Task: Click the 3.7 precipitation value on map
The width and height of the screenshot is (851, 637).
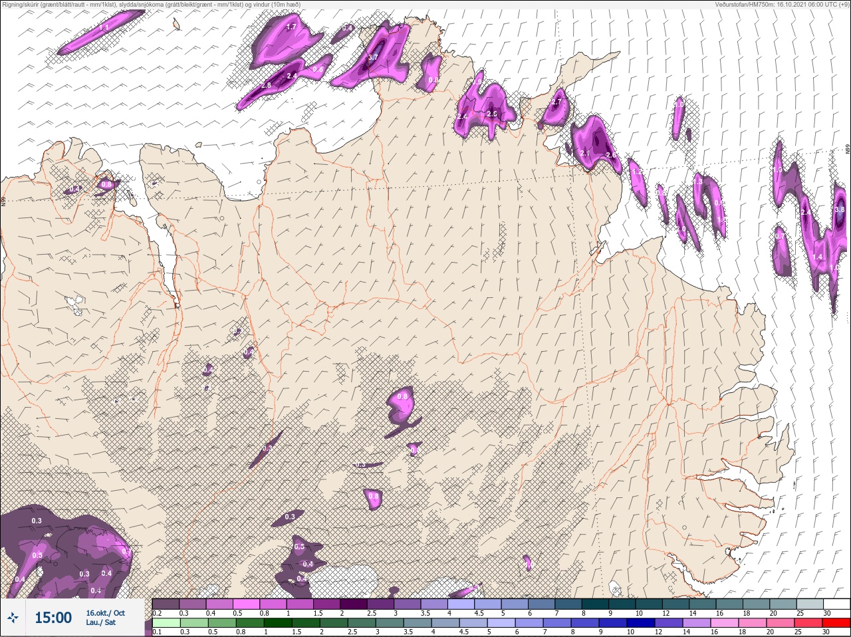Action: coord(373,58)
